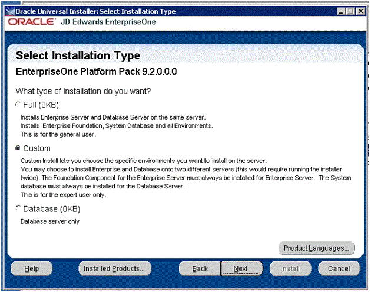Click the greyed-out Install button
370x292 pixels.
click(290, 268)
